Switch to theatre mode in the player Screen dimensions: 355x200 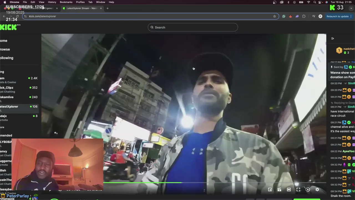pos(289,189)
